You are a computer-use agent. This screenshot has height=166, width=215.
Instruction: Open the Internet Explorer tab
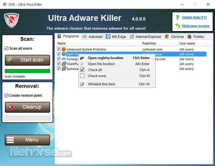click(x=145, y=37)
